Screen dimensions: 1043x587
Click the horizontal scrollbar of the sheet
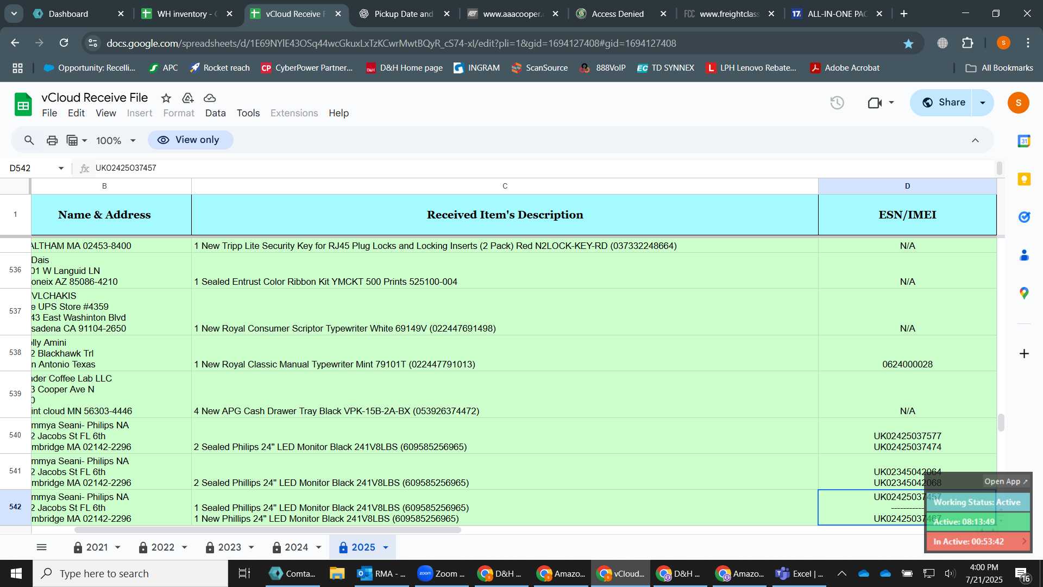(x=268, y=530)
